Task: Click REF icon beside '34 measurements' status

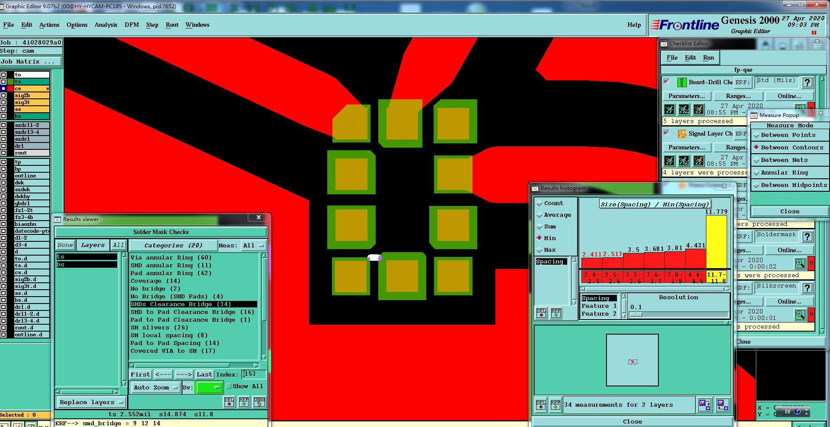Action: click(555, 405)
